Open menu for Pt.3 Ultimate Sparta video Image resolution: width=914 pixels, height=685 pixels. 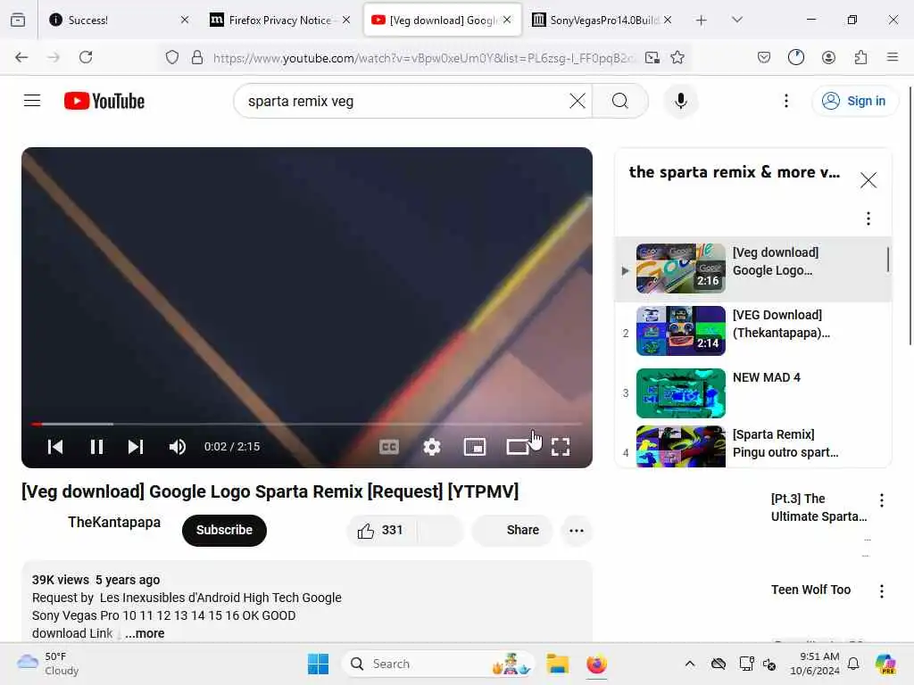(x=881, y=500)
